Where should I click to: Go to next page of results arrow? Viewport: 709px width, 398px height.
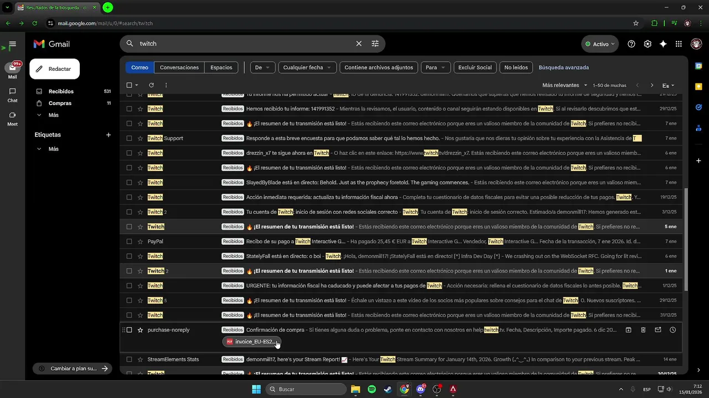[x=652, y=85]
